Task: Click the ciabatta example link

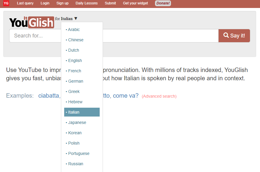Action: [x=49, y=96]
